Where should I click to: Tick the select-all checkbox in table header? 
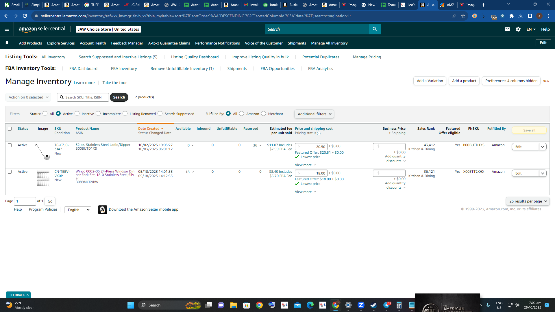point(10,129)
